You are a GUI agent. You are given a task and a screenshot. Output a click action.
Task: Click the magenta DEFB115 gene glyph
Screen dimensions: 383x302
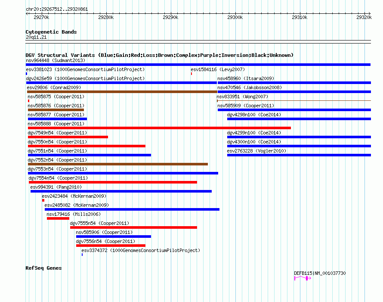[303, 278]
